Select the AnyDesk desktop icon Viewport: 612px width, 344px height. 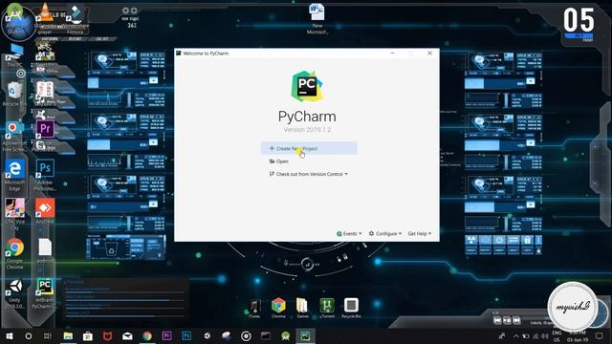point(45,210)
